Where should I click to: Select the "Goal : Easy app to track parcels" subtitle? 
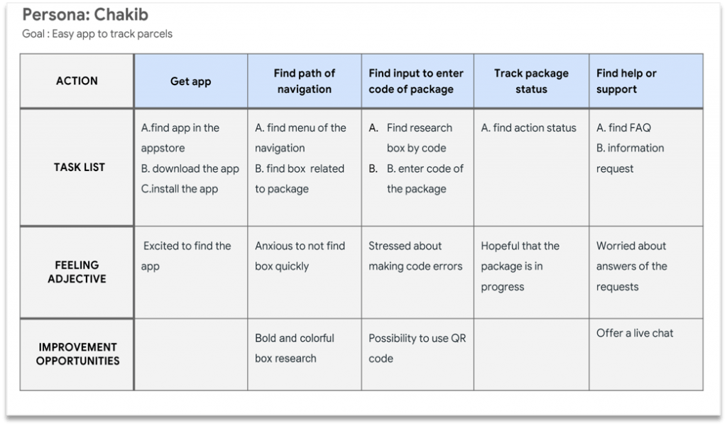tap(97, 33)
